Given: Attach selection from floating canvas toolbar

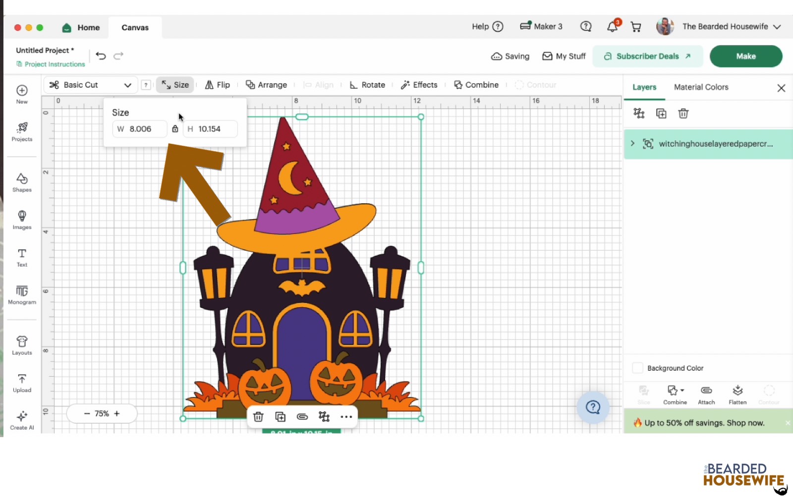Looking at the screenshot, I should [302, 417].
